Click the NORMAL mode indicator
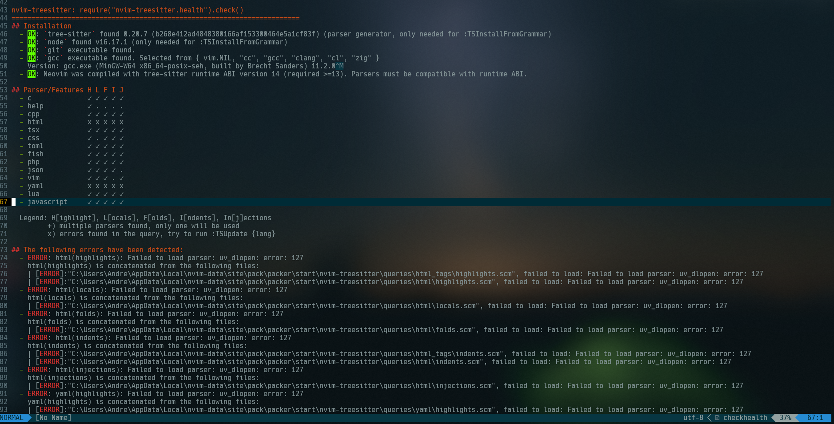Screen dimensions: 834x424 [11, 417]
